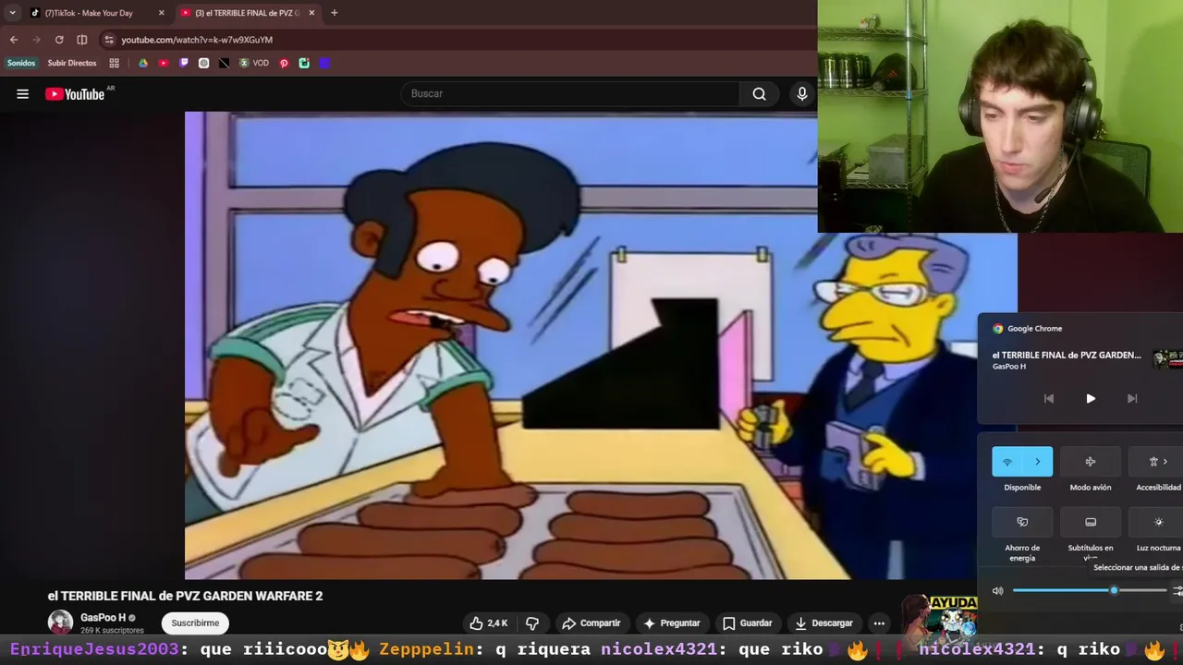Open the Sonidos bookmark
Screen dimensions: 1183x665
pyautogui.click(x=21, y=63)
